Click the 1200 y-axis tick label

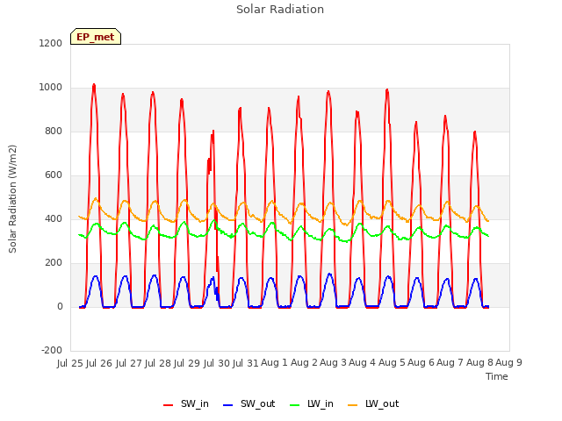coord(51,43)
